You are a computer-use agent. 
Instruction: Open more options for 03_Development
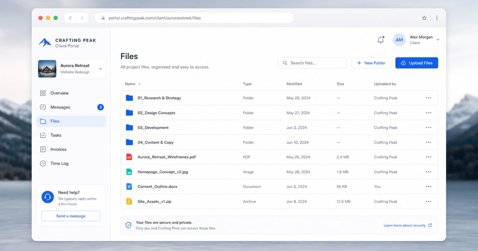pyautogui.click(x=429, y=127)
